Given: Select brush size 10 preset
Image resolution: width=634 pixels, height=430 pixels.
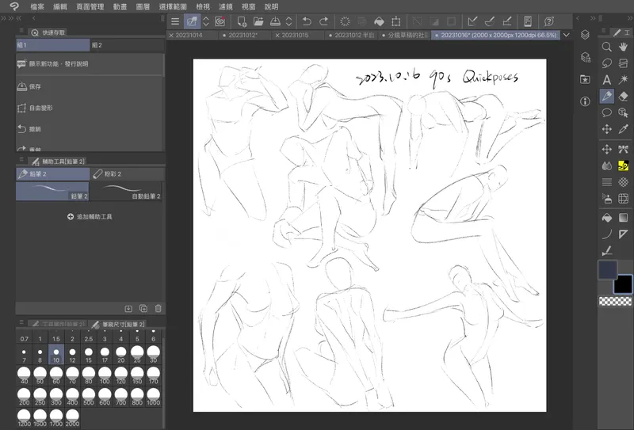Looking at the screenshot, I should tap(56, 355).
